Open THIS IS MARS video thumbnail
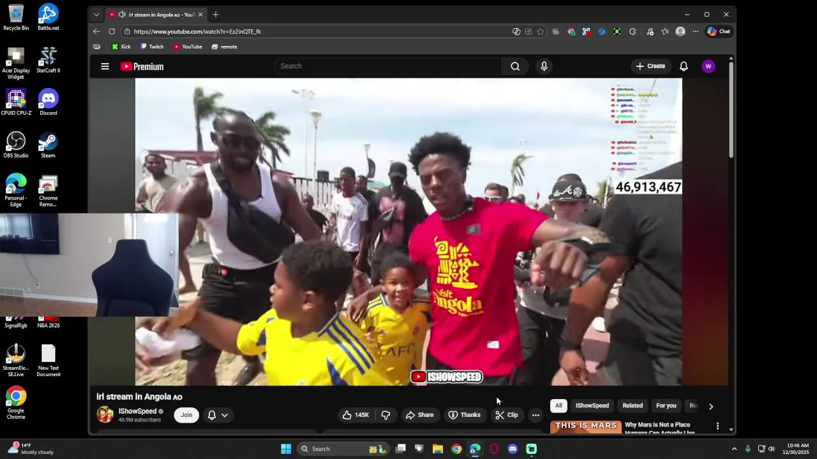This screenshot has width=817, height=459. point(586,427)
